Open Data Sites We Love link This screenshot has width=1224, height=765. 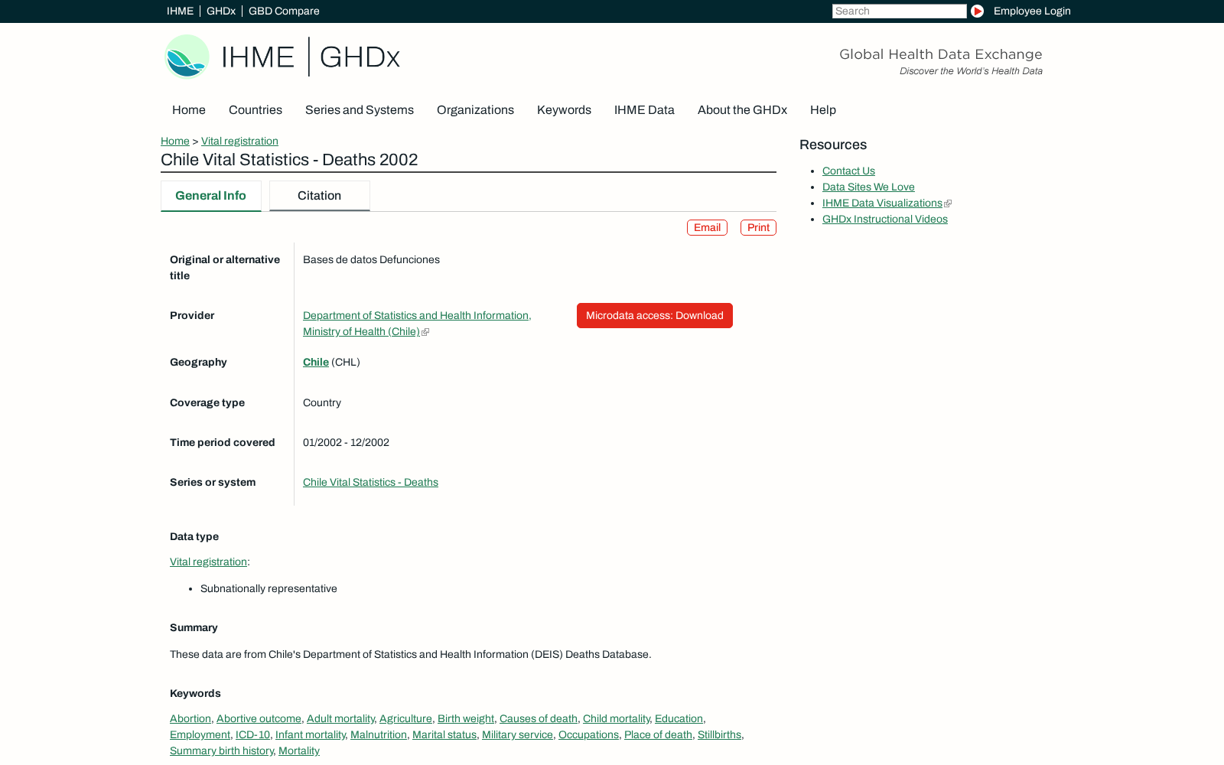pyautogui.click(x=868, y=187)
